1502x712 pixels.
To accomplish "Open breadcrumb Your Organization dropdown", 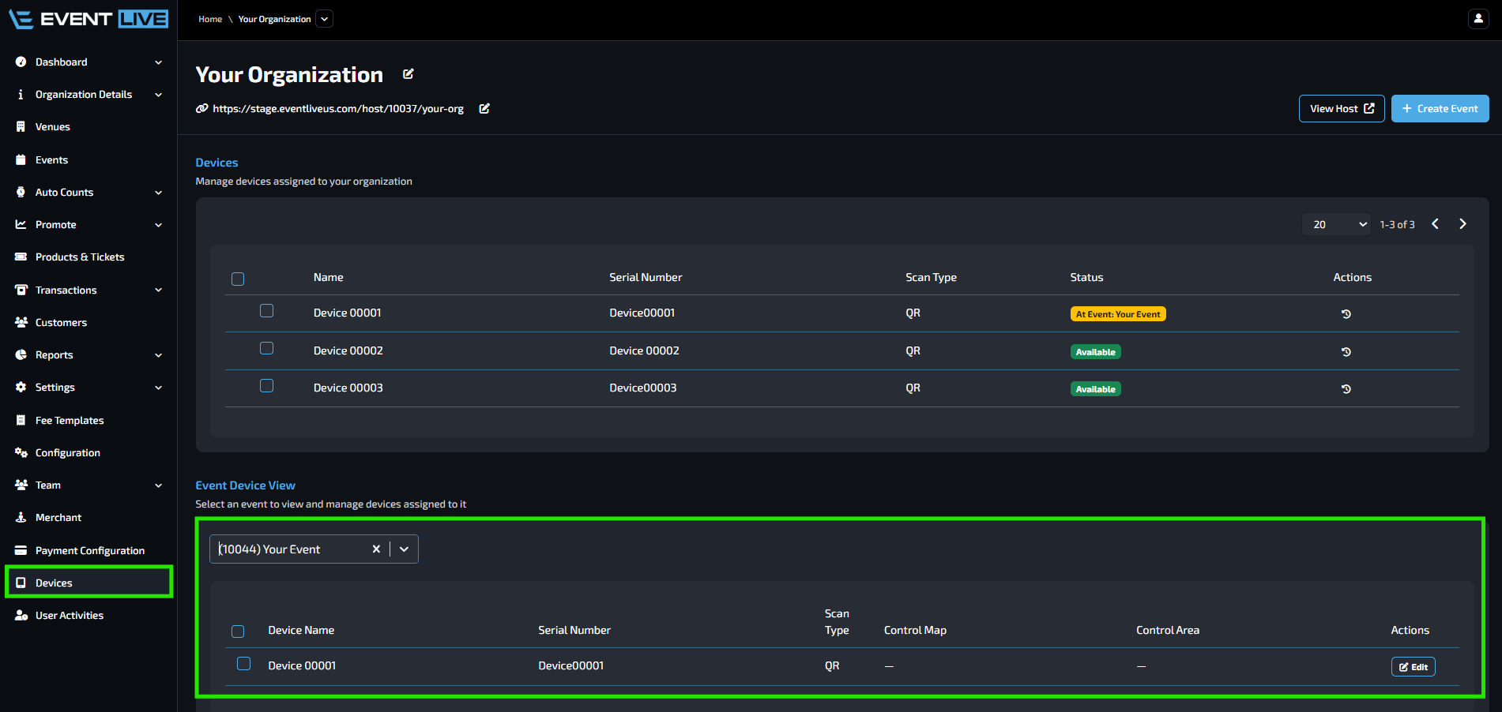I will pos(324,19).
